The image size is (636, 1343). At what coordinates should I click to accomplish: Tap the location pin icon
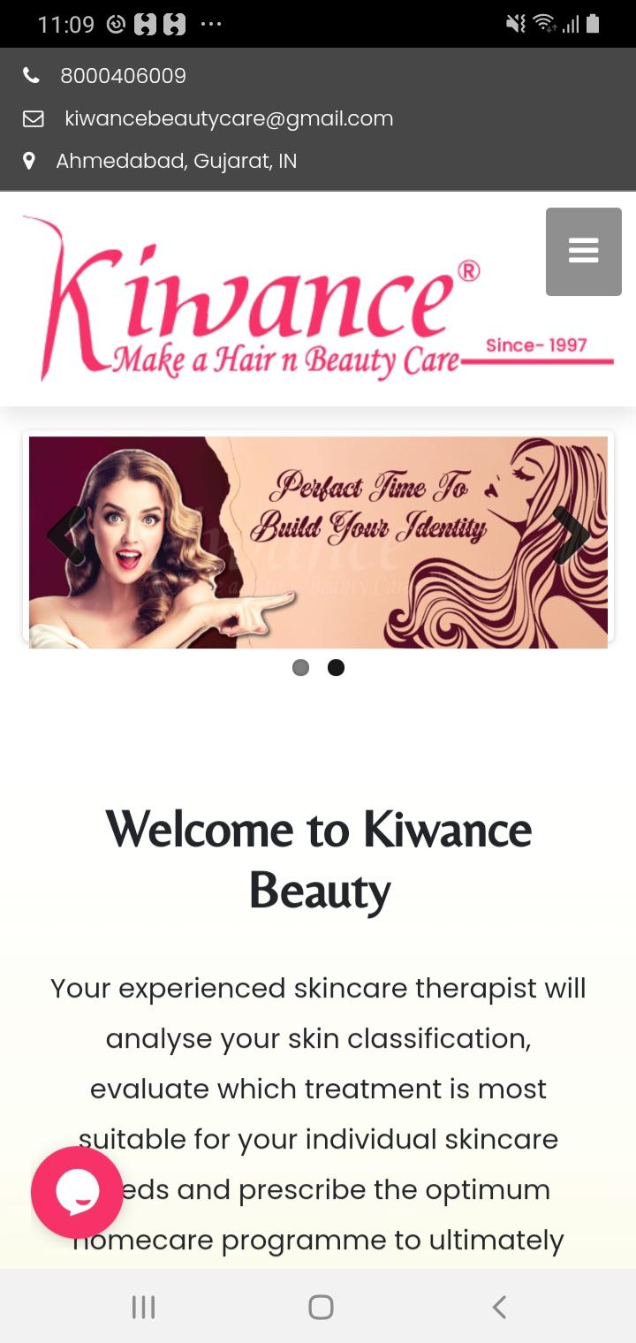pos(29,161)
